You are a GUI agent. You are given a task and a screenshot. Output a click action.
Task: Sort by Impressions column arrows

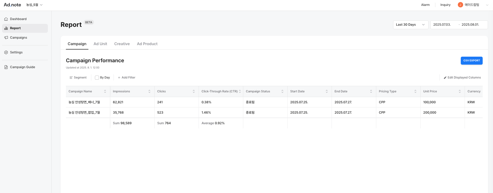[x=149, y=91]
